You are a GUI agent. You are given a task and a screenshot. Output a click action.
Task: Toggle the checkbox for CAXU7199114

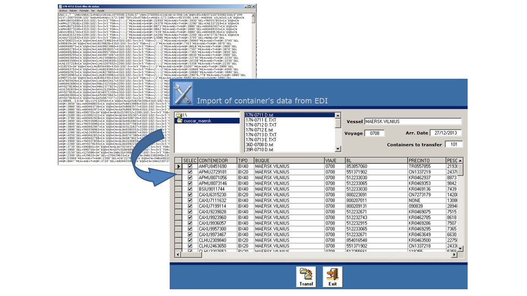click(x=190, y=206)
